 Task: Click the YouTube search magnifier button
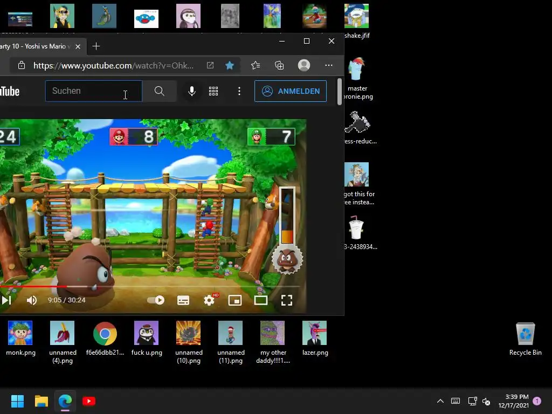point(159,91)
